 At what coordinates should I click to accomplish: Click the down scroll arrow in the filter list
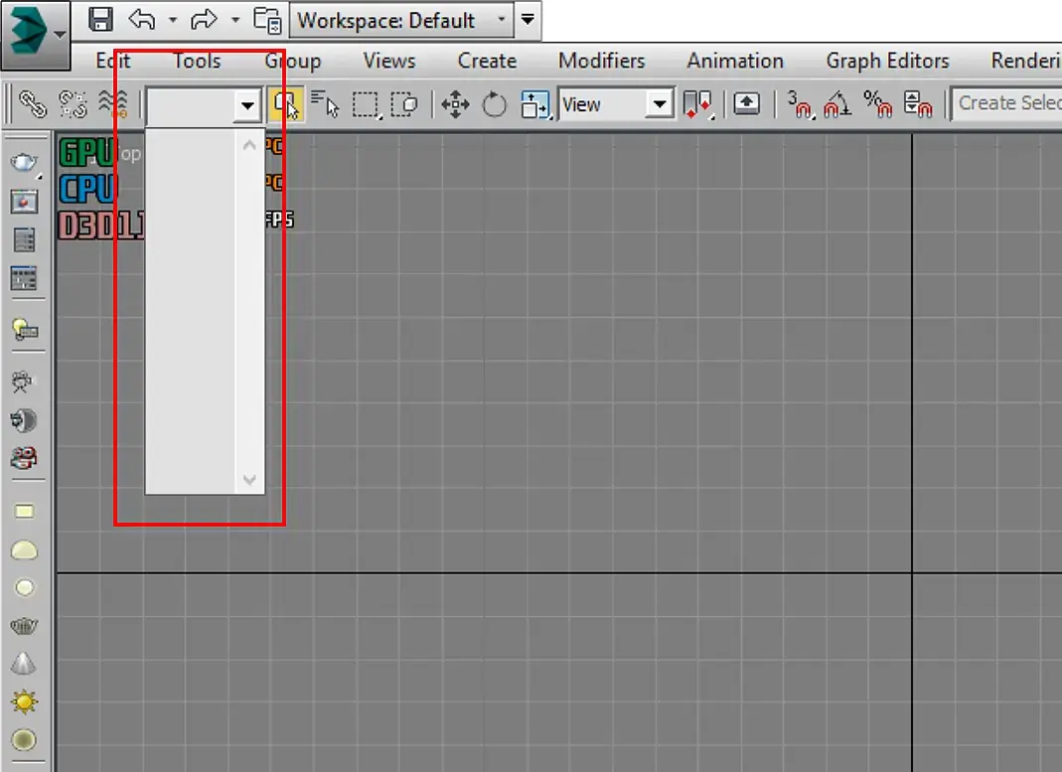click(x=249, y=480)
